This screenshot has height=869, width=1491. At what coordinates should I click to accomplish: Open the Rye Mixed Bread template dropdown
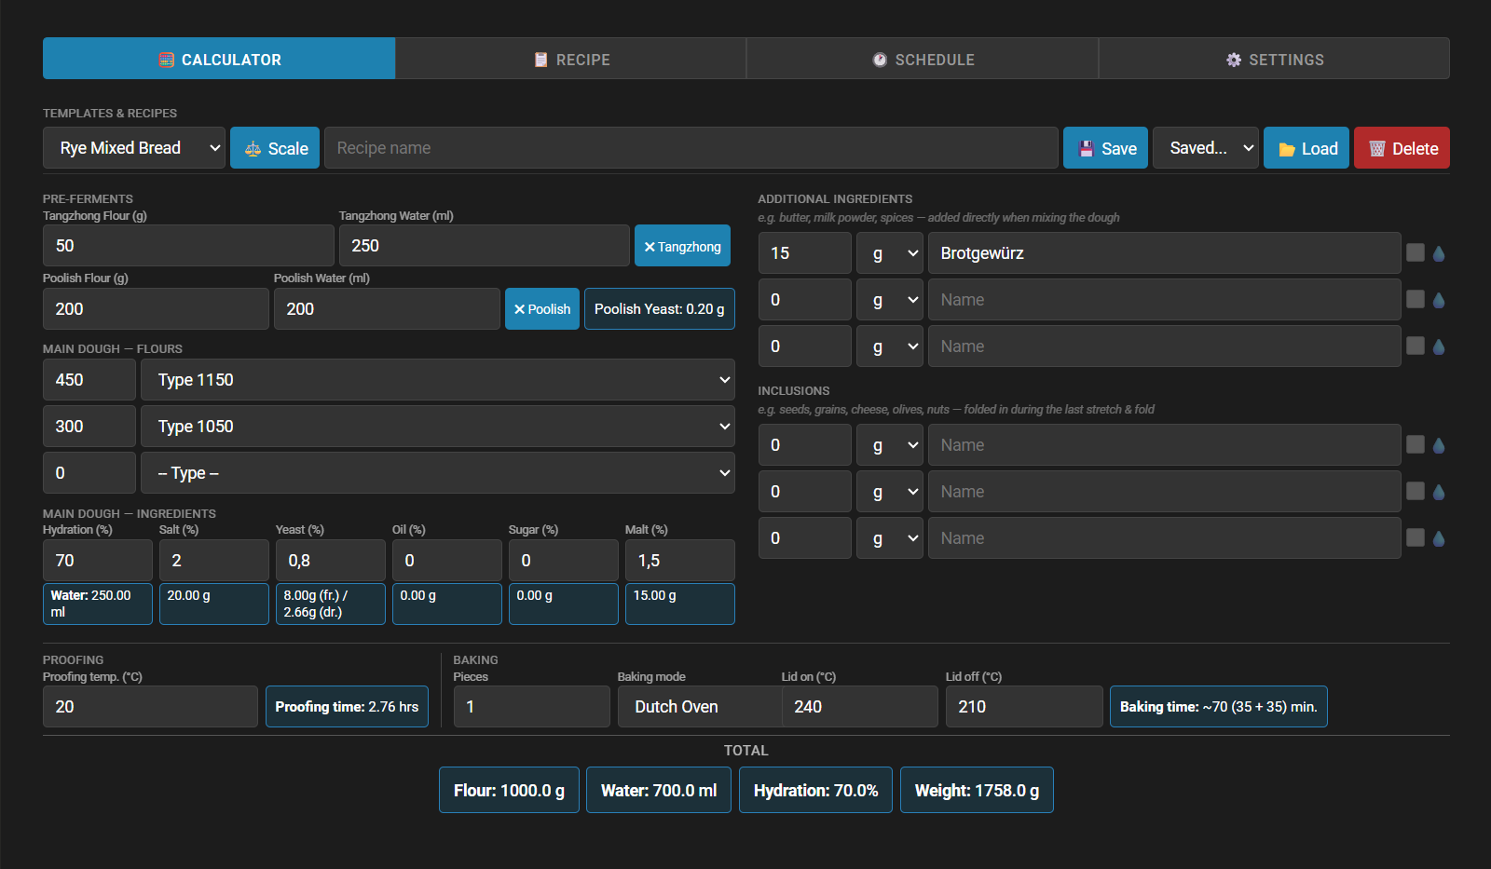[134, 148]
